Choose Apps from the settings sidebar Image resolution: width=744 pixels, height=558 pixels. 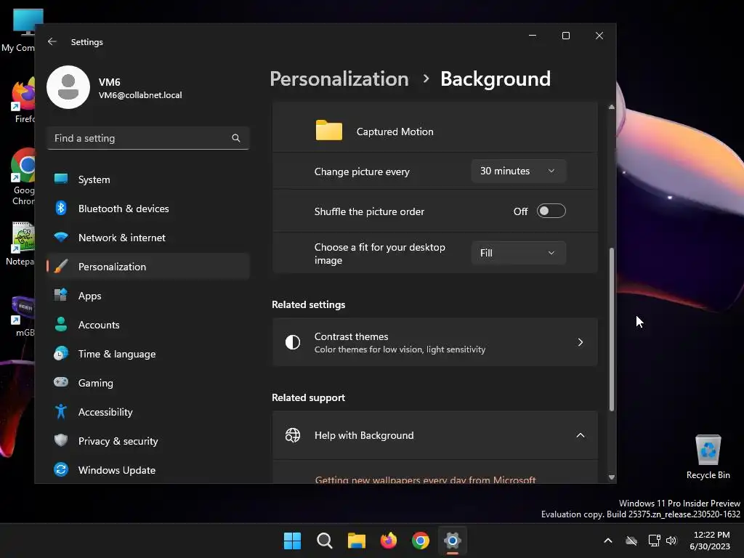148,296
